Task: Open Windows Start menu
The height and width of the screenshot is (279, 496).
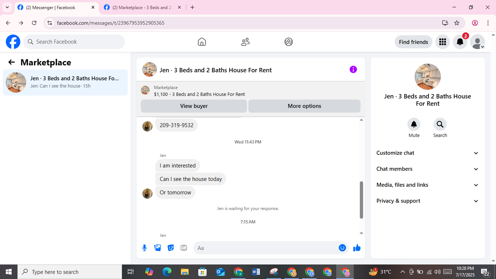Action: pos(9,272)
